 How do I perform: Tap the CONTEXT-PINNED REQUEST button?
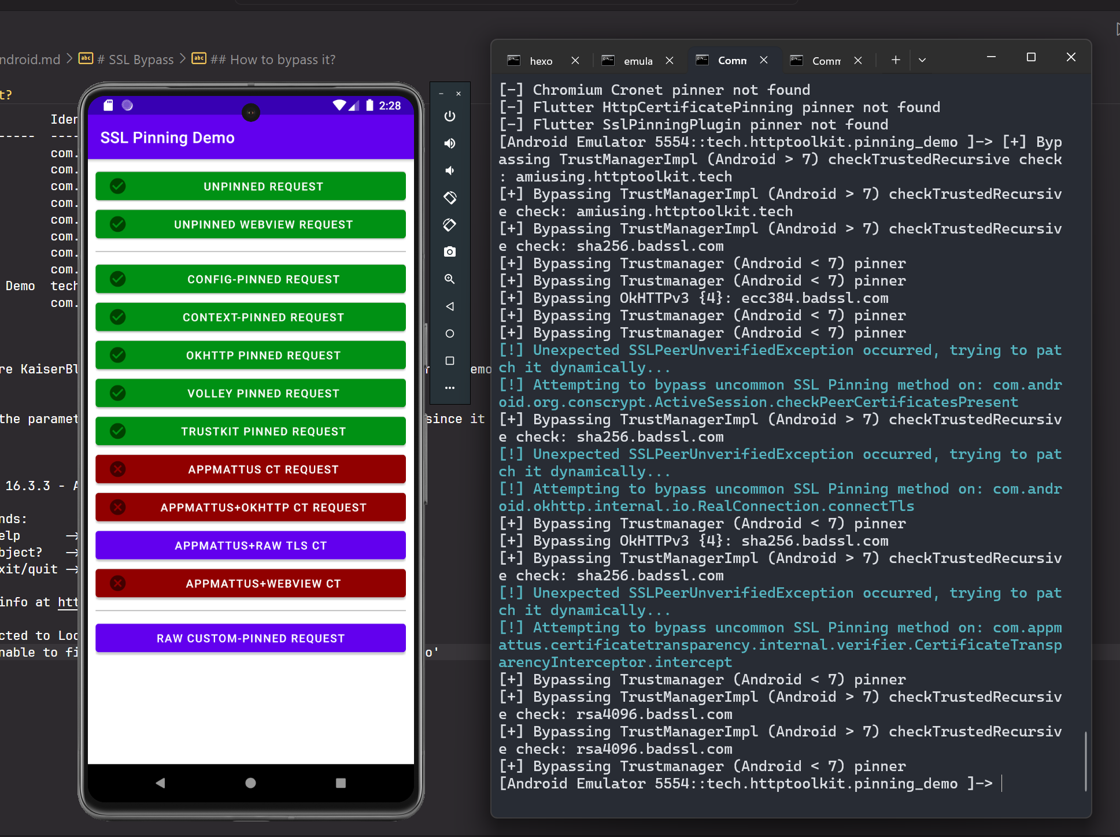(250, 317)
